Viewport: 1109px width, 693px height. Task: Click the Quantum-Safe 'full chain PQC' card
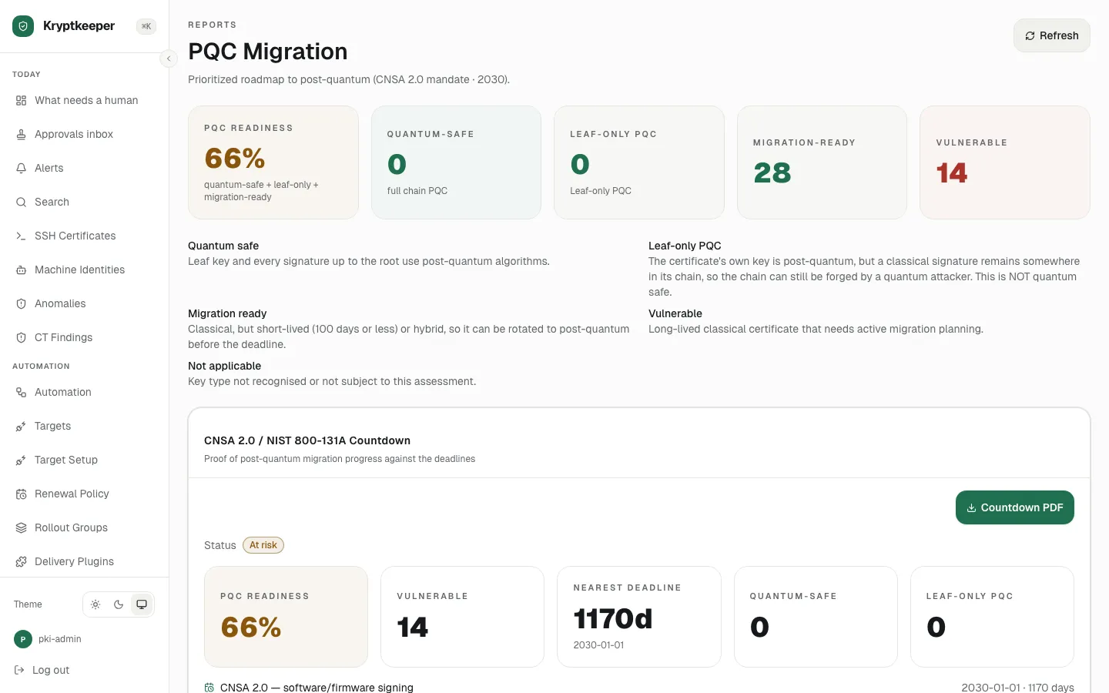coord(456,162)
